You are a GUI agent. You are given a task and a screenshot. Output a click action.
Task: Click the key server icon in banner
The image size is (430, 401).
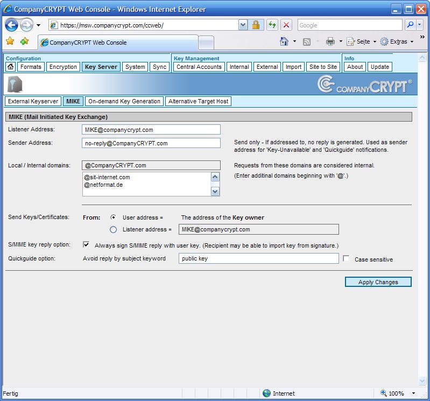click(15, 84)
